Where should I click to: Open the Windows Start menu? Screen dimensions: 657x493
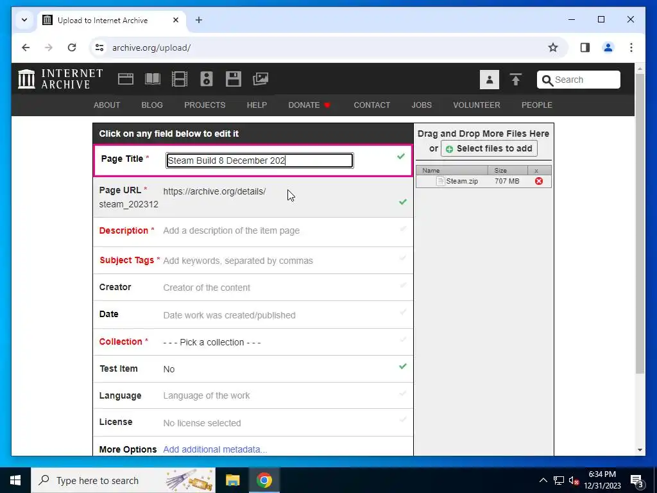pos(15,480)
